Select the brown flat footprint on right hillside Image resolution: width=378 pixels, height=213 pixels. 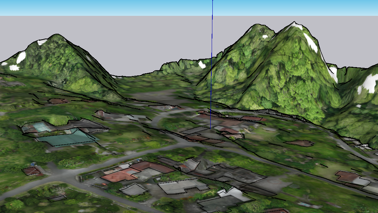coord(299,143)
